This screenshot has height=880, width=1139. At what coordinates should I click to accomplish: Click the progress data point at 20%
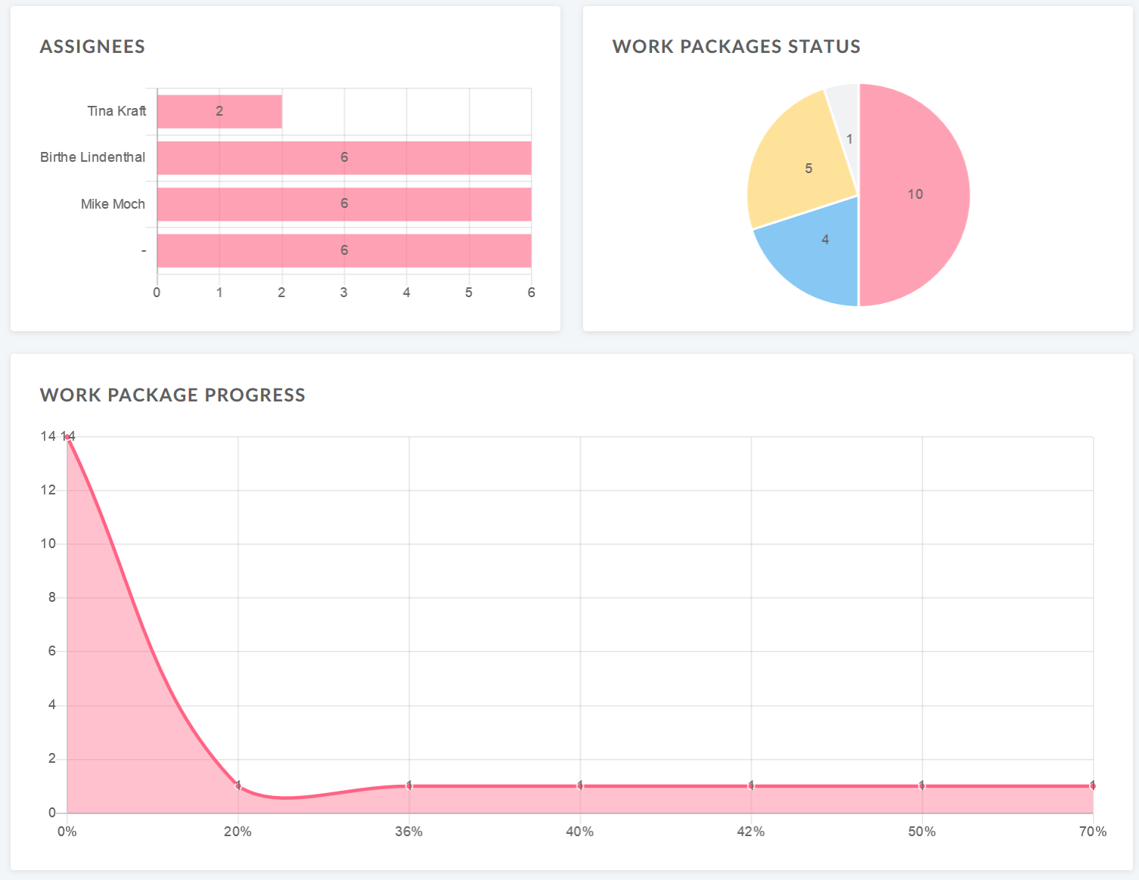(237, 786)
